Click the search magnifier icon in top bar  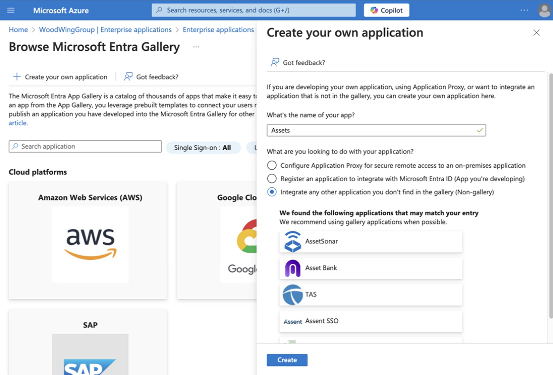point(159,10)
